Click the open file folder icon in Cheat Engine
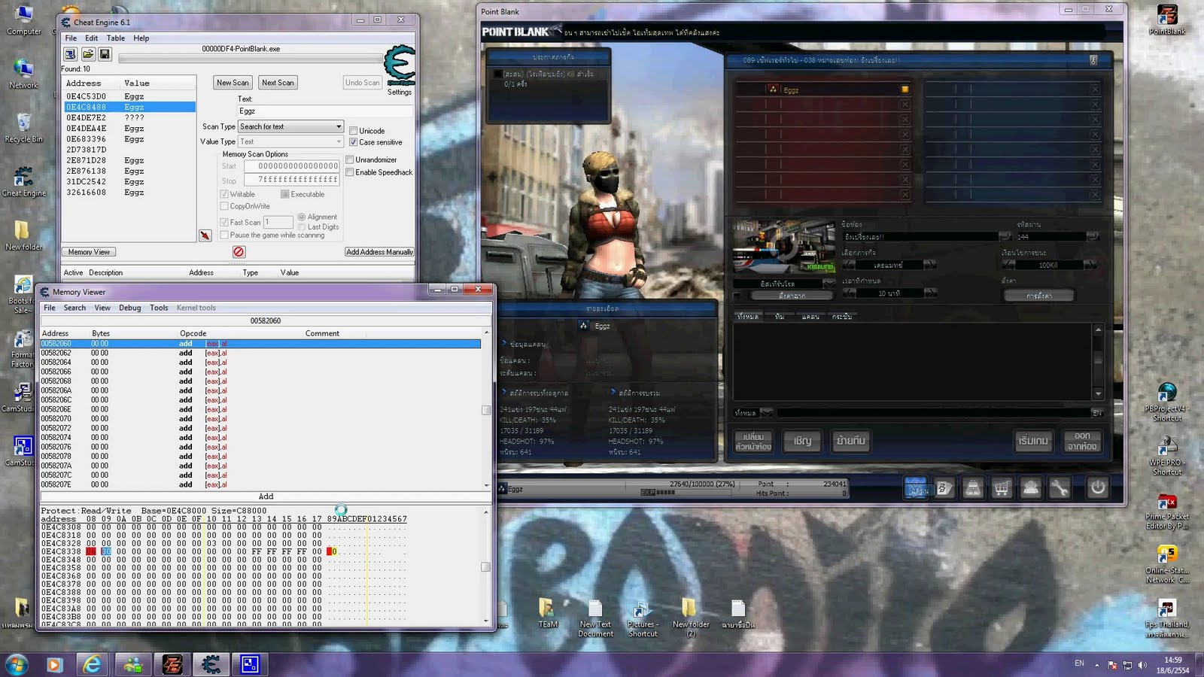 coord(88,54)
